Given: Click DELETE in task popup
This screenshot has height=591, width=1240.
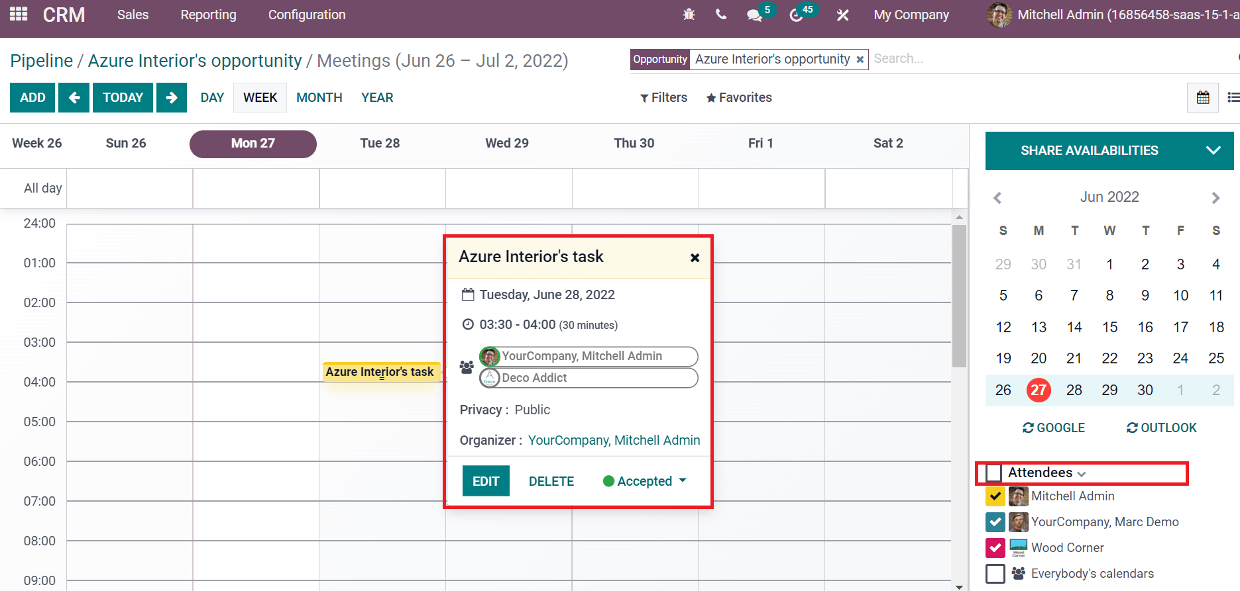Looking at the screenshot, I should (x=551, y=481).
